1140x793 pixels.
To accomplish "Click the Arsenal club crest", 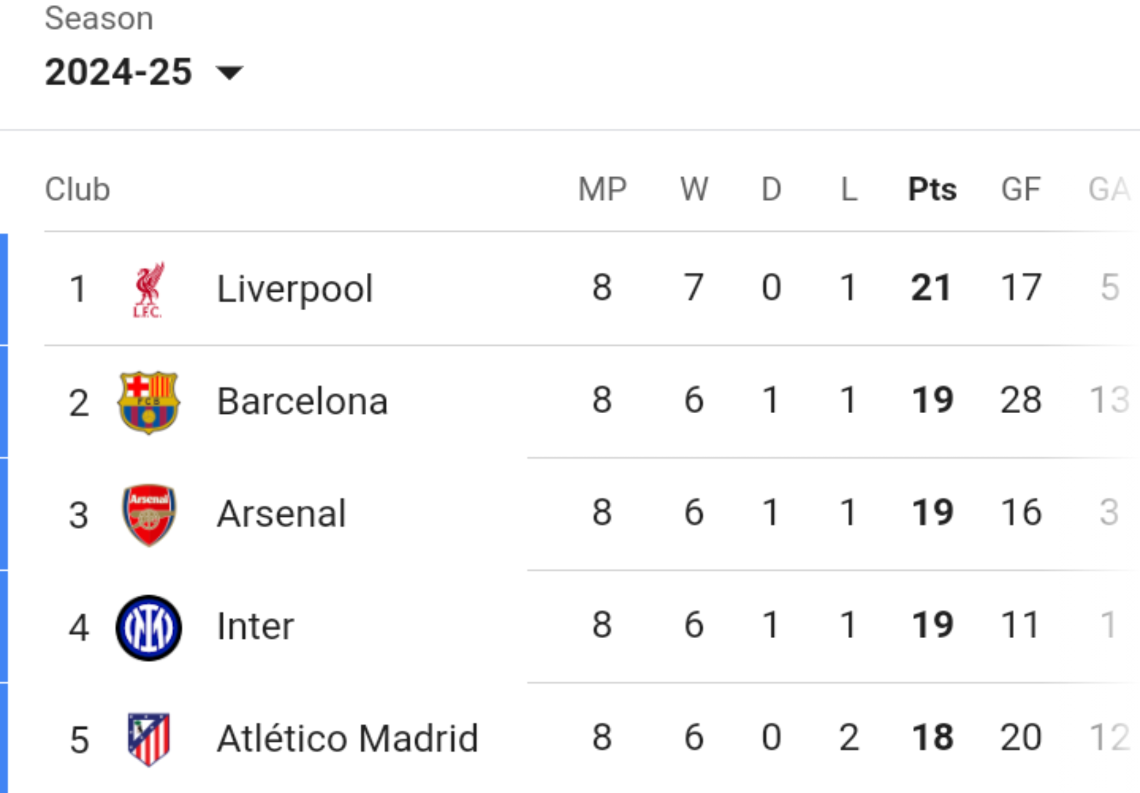I will coord(148,515).
